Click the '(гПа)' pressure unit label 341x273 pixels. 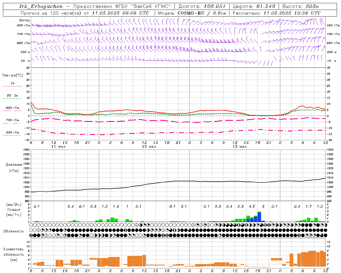(x=14, y=171)
